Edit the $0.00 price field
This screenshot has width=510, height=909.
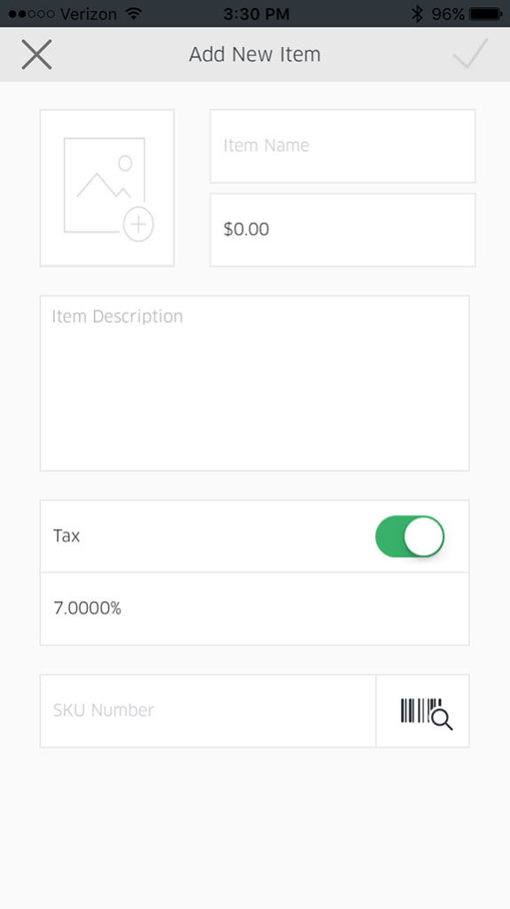click(342, 230)
